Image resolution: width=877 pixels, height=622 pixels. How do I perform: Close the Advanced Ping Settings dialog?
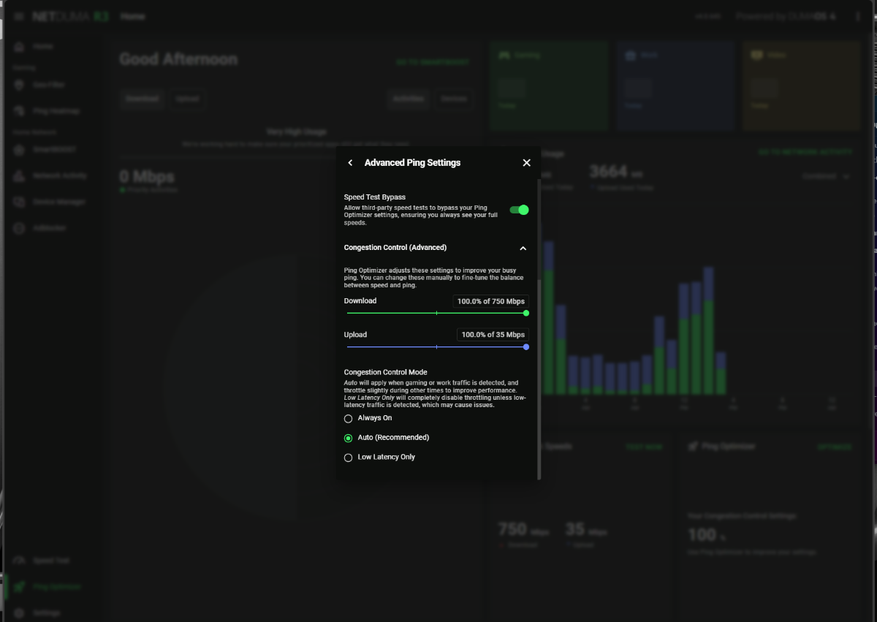pos(526,163)
